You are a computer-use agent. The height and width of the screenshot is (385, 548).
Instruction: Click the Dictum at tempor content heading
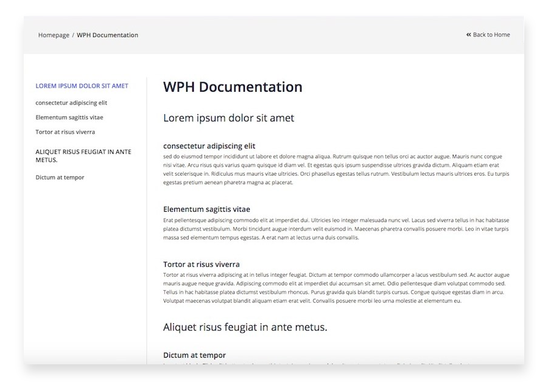[194, 355]
